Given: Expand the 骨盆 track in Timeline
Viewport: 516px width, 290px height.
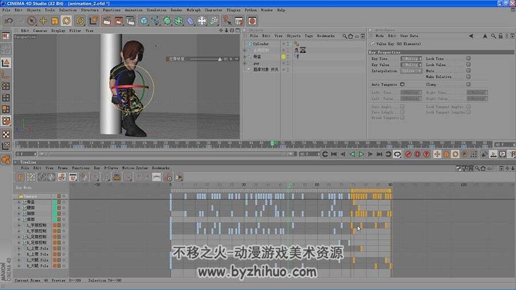Looking at the screenshot, I should click(x=19, y=202).
